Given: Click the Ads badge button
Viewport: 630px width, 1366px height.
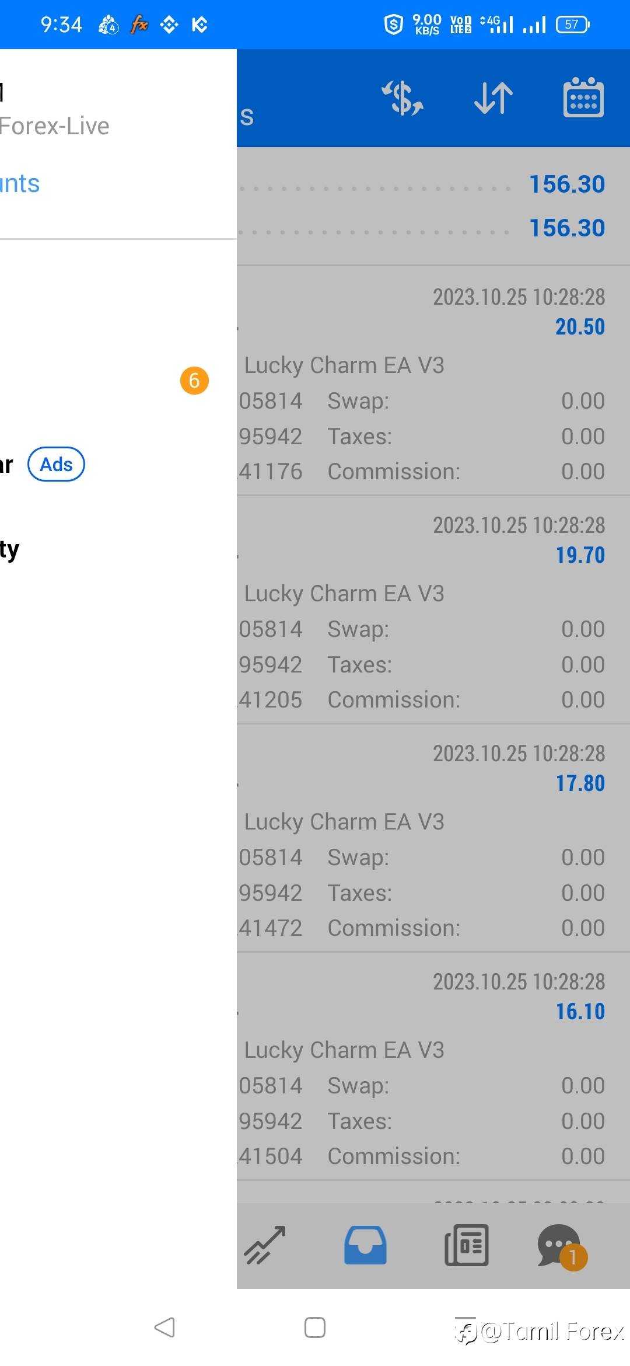Looking at the screenshot, I should [56, 465].
